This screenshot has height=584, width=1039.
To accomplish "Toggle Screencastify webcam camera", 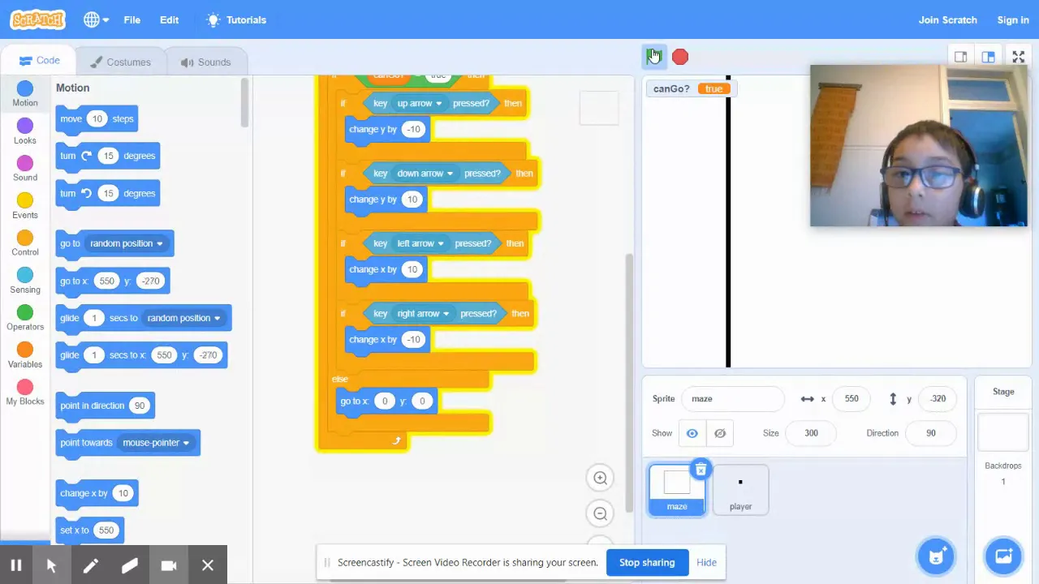I will tap(168, 565).
